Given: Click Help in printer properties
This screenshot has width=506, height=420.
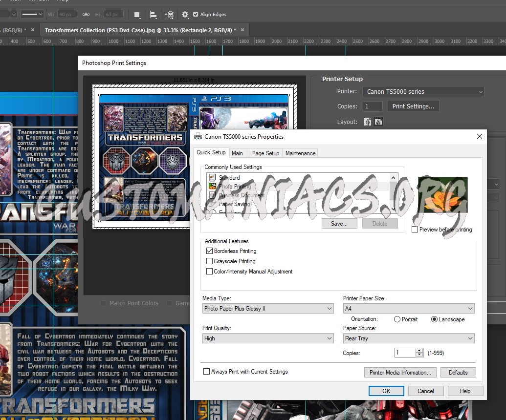Looking at the screenshot, I should point(465,391).
